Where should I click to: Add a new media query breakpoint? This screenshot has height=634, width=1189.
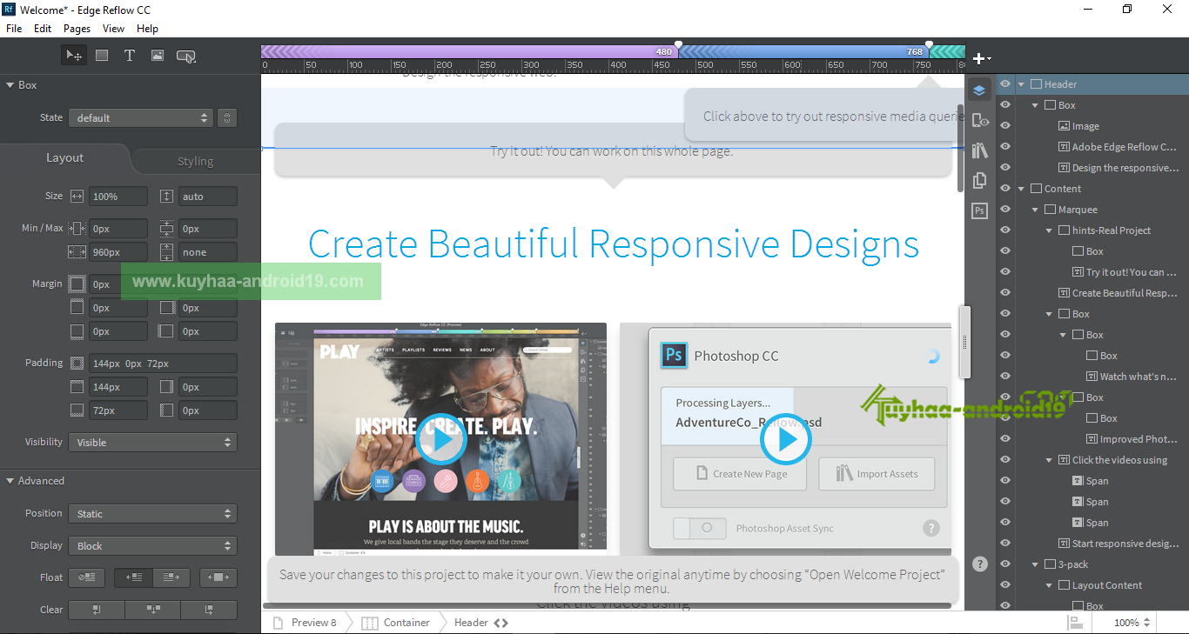(x=981, y=58)
